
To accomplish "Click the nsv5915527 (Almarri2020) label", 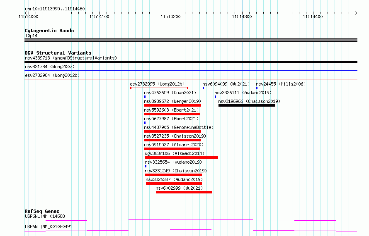I will coord(174,145).
